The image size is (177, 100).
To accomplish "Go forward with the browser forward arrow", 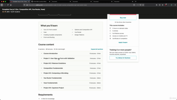I will coord(5,5).
